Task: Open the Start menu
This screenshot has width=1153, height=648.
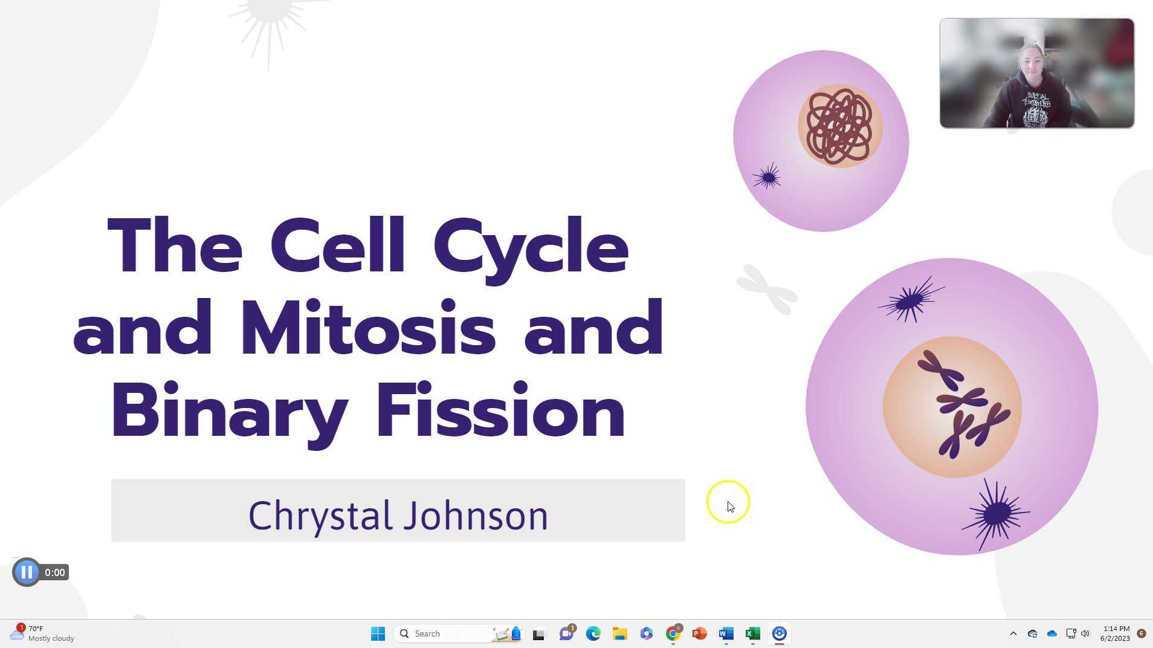Action: pyautogui.click(x=378, y=633)
